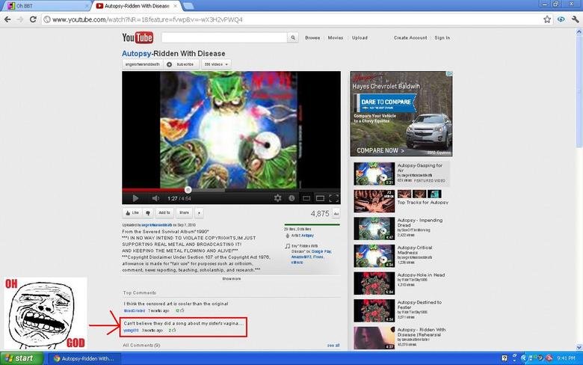
Task: Like the video with thumbs up
Action: pos(132,213)
